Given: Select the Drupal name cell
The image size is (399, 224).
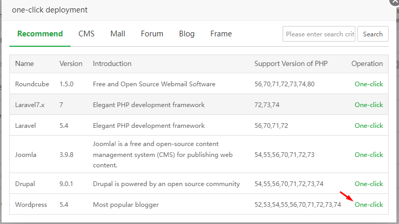Looking at the screenshot, I should click(x=25, y=184).
